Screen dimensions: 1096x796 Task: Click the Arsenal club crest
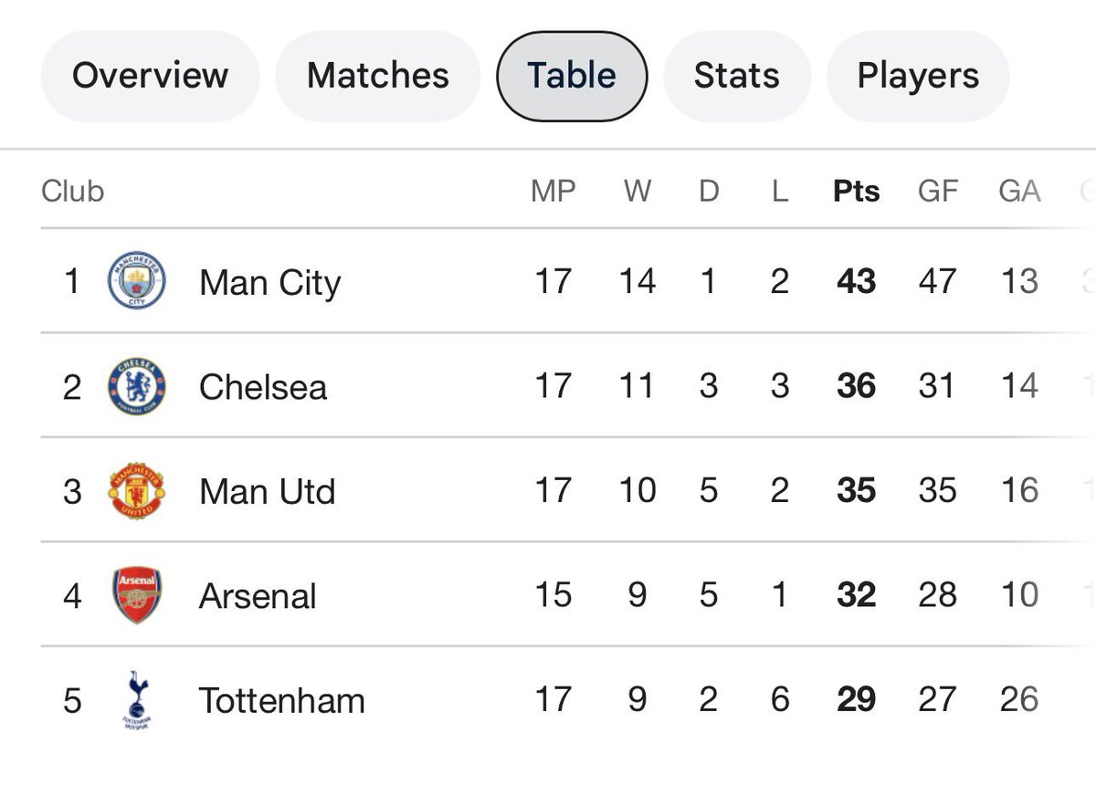(137, 595)
